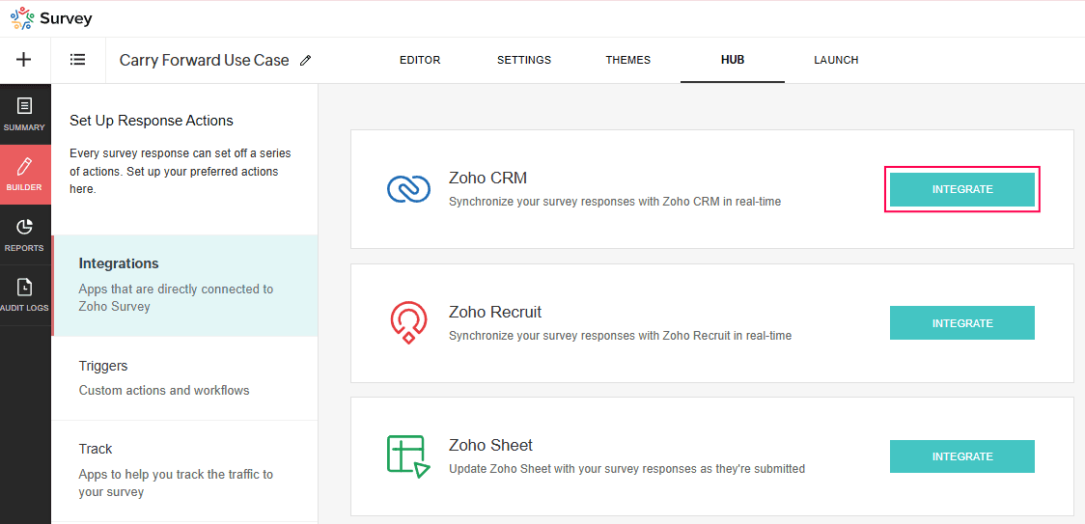Integrate with Zoho Sheet
The image size is (1085, 524).
[961, 456]
